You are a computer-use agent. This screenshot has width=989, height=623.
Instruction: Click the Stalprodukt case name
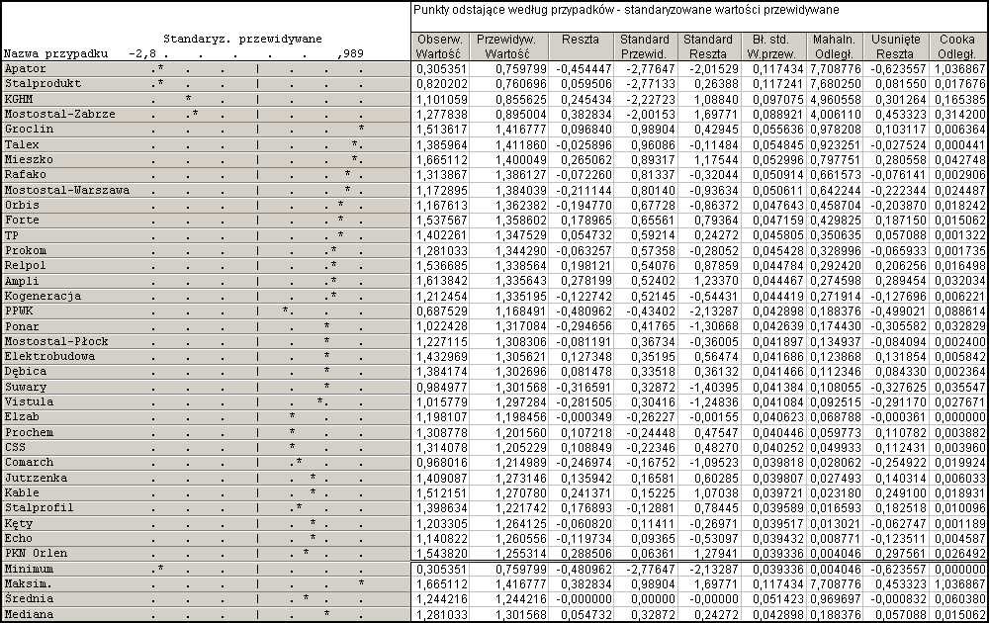pyautogui.click(x=43, y=84)
